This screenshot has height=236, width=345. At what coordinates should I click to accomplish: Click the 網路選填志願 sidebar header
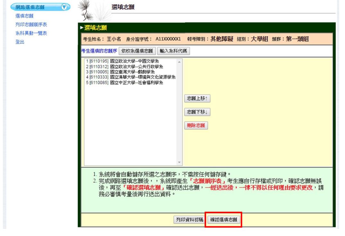coord(40,7)
